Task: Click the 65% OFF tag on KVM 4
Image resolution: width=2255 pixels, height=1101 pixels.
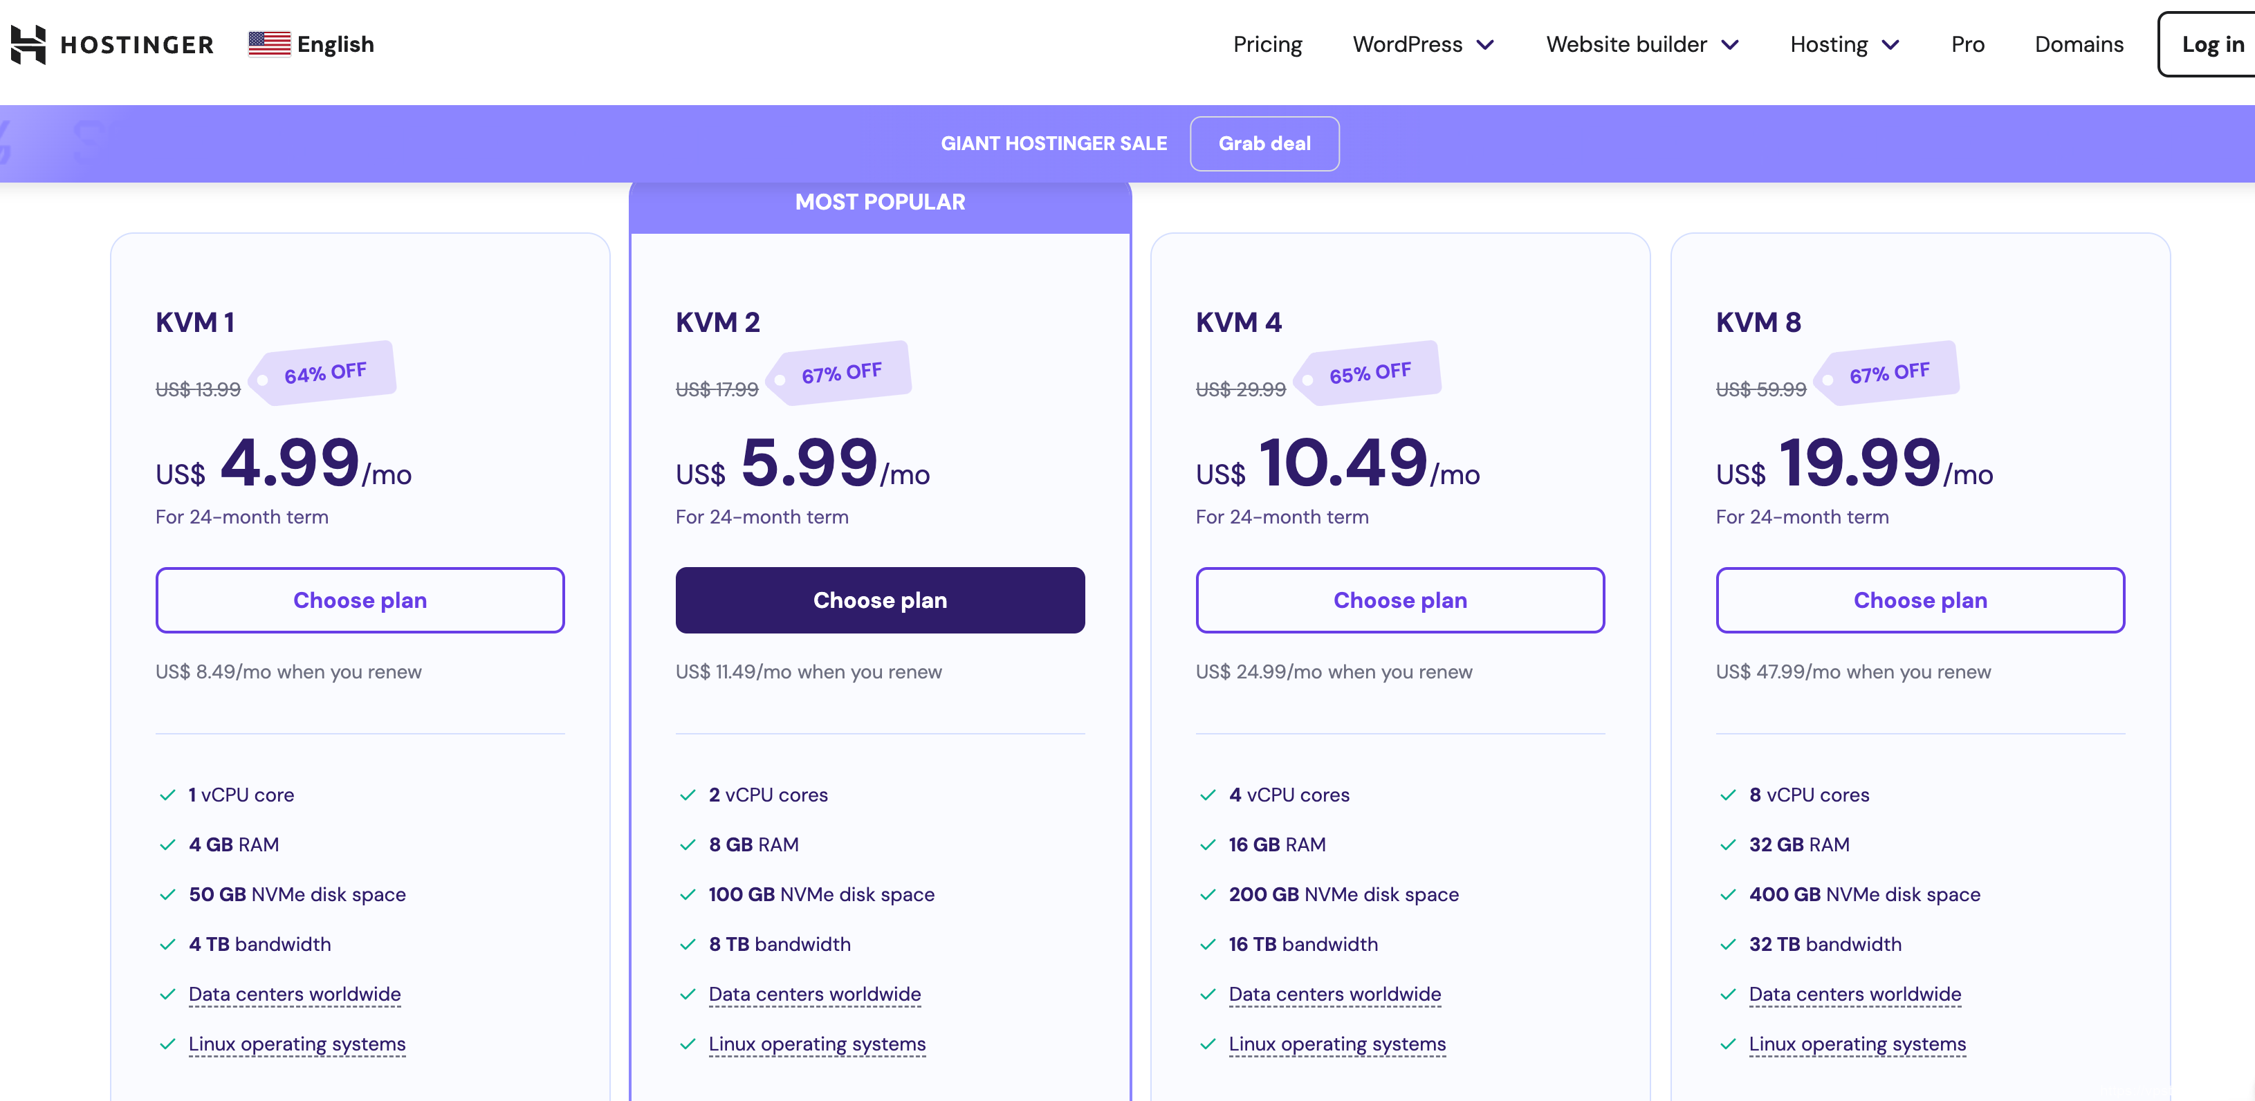Action: [1369, 373]
